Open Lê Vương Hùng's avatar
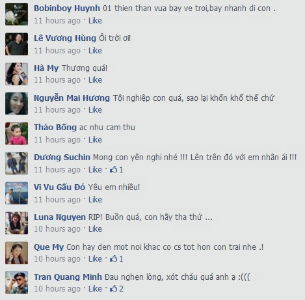The width and height of the screenshot is (305, 300). click(16, 44)
